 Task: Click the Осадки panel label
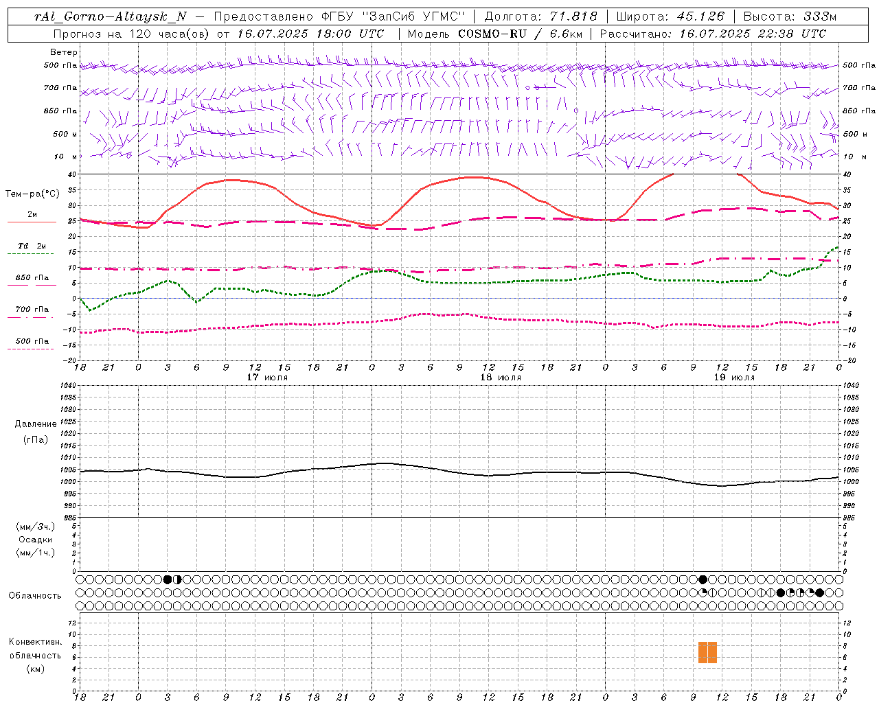tap(35, 540)
